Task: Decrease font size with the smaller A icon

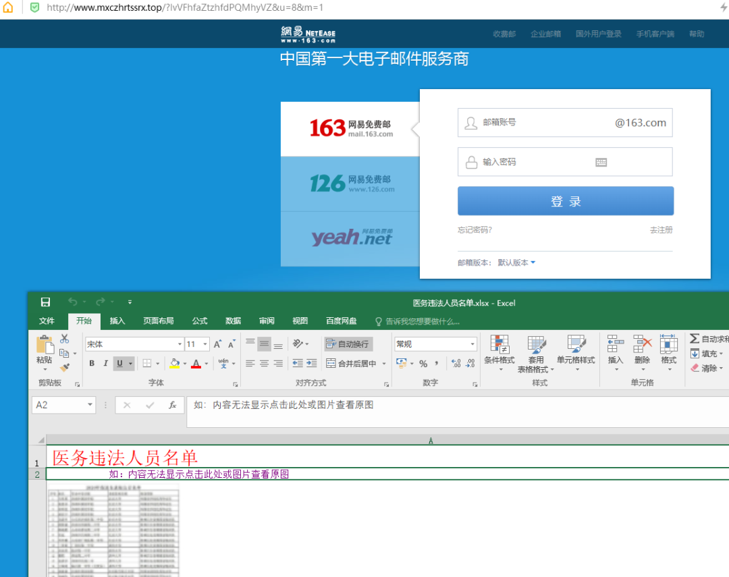Action: (x=232, y=344)
